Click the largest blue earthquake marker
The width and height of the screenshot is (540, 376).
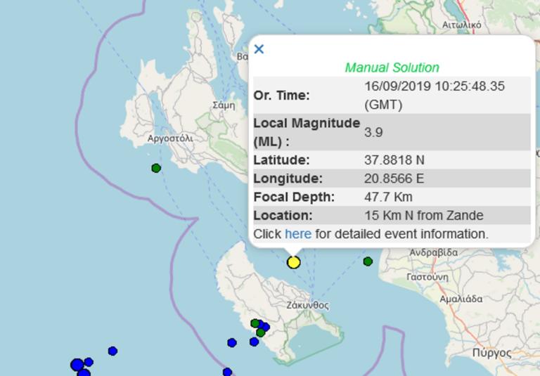click(x=77, y=365)
